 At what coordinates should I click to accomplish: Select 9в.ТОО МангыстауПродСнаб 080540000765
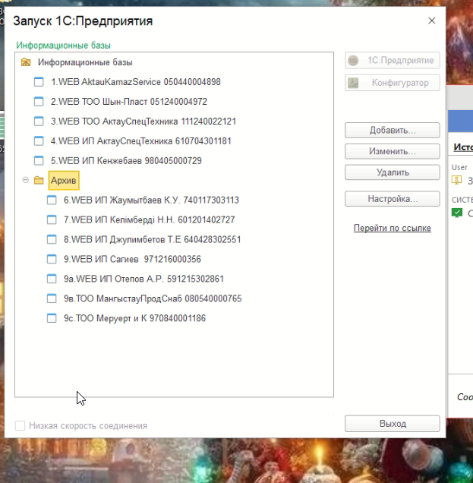point(153,298)
